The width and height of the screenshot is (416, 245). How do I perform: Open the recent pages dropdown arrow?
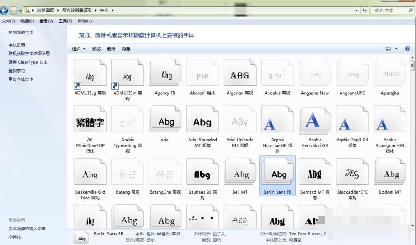click(x=20, y=11)
